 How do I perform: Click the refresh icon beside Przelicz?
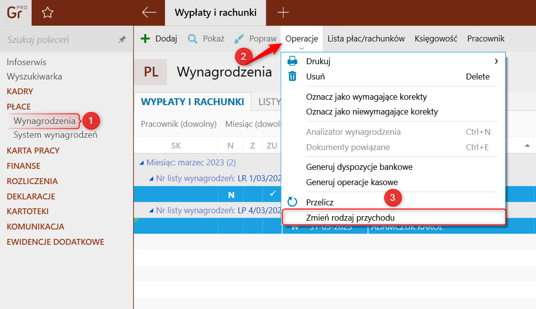[x=292, y=202]
